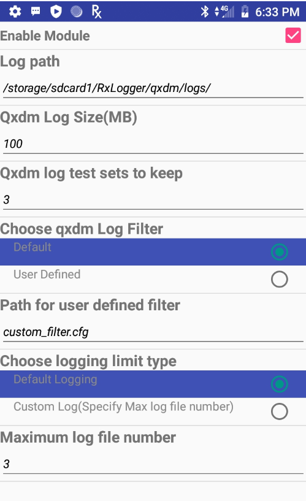Choose Custom Log max file number option
This screenshot has height=501, width=306.
point(280,411)
